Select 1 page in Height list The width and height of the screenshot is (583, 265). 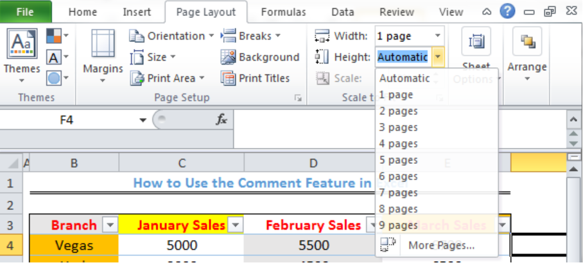point(437,95)
